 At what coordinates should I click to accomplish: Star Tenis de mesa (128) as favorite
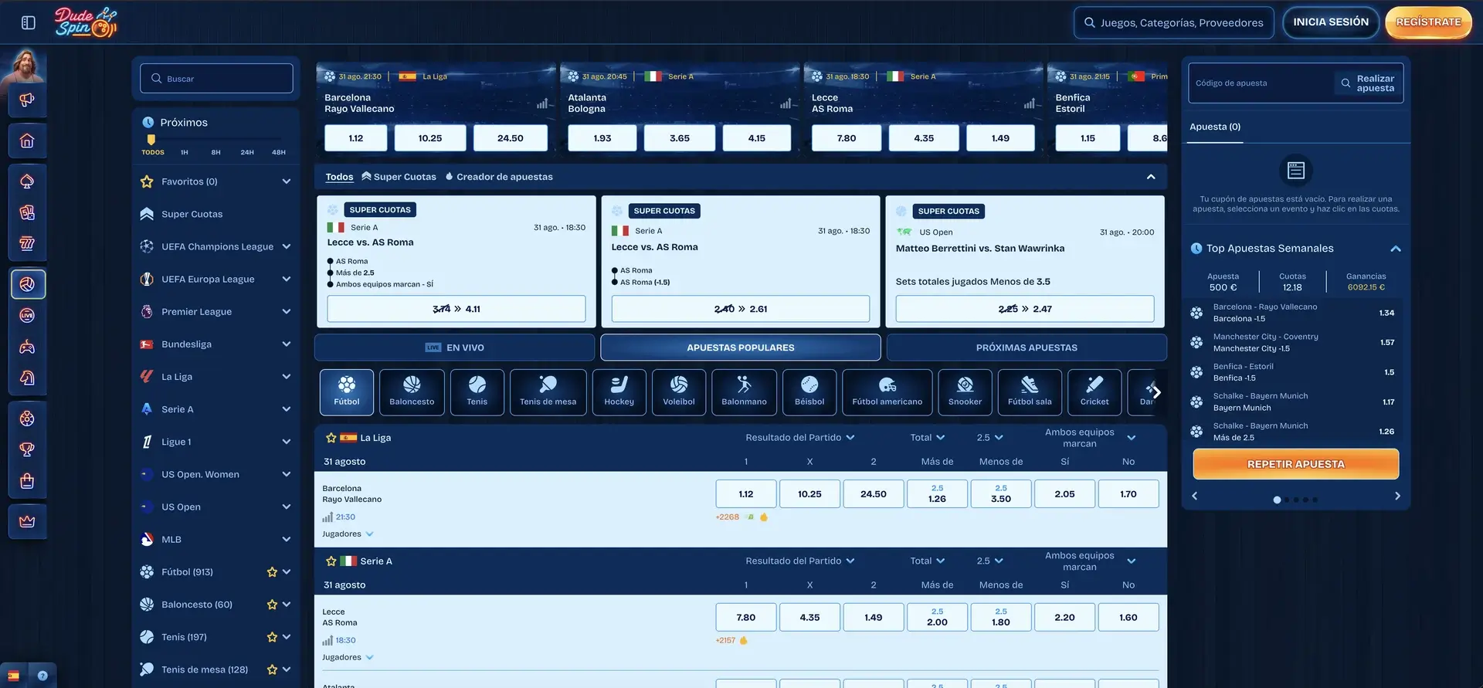(272, 669)
